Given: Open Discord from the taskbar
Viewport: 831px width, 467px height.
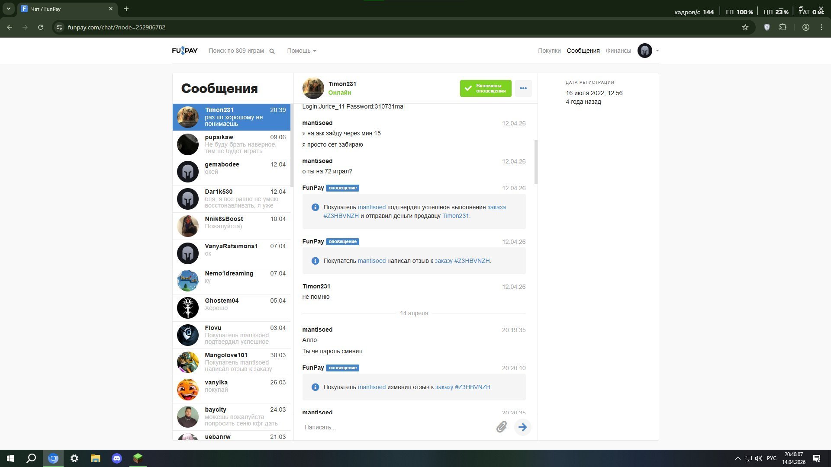Looking at the screenshot, I should (117, 458).
